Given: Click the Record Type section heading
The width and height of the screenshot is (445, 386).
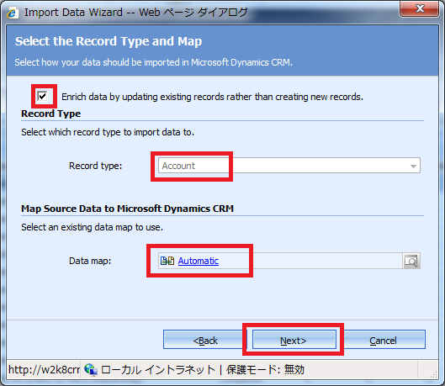Looking at the screenshot, I should pos(51,114).
